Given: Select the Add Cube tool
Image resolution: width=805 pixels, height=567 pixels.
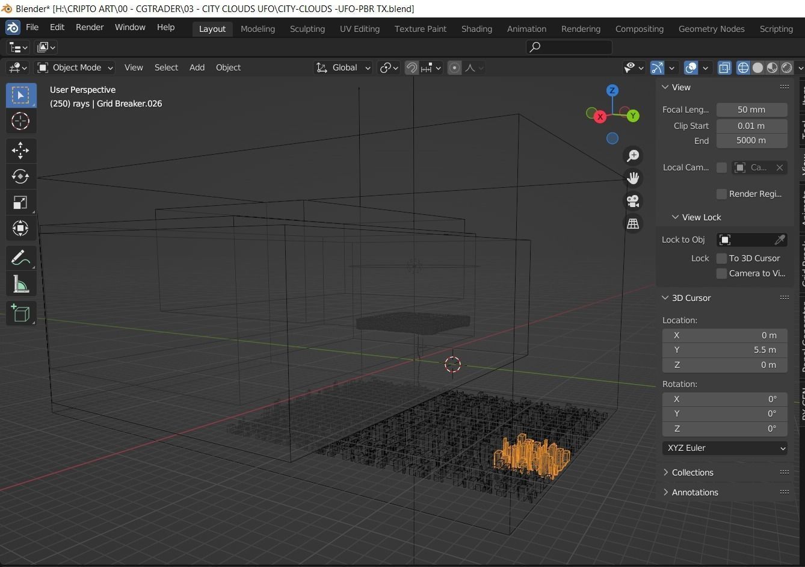Looking at the screenshot, I should tap(20, 314).
